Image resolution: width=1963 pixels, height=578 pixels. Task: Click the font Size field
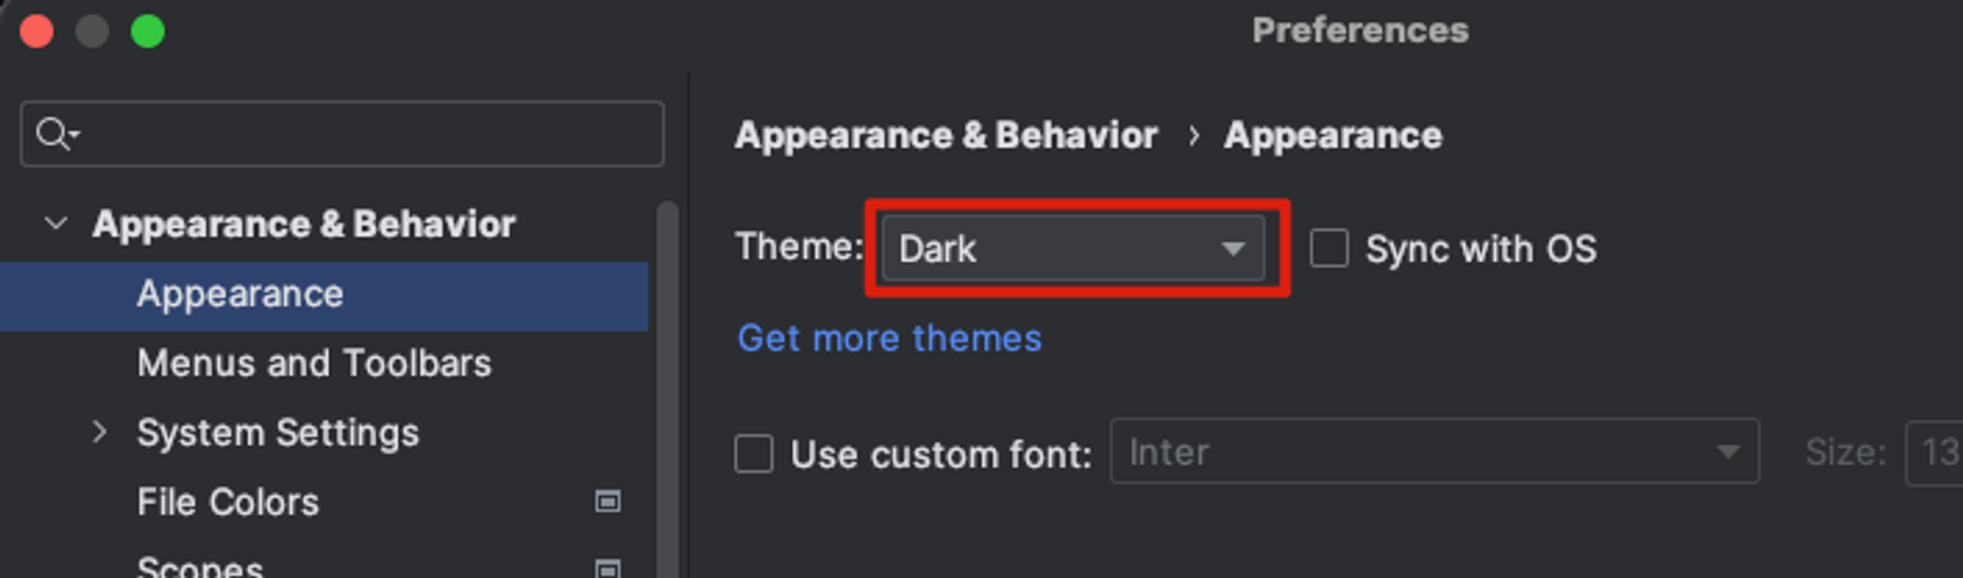coord(1934,452)
